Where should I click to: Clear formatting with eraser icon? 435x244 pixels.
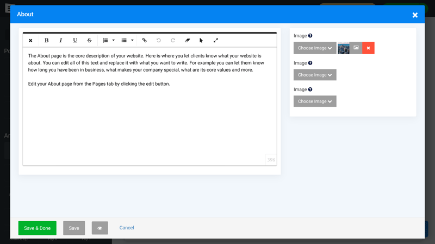tap(187, 41)
